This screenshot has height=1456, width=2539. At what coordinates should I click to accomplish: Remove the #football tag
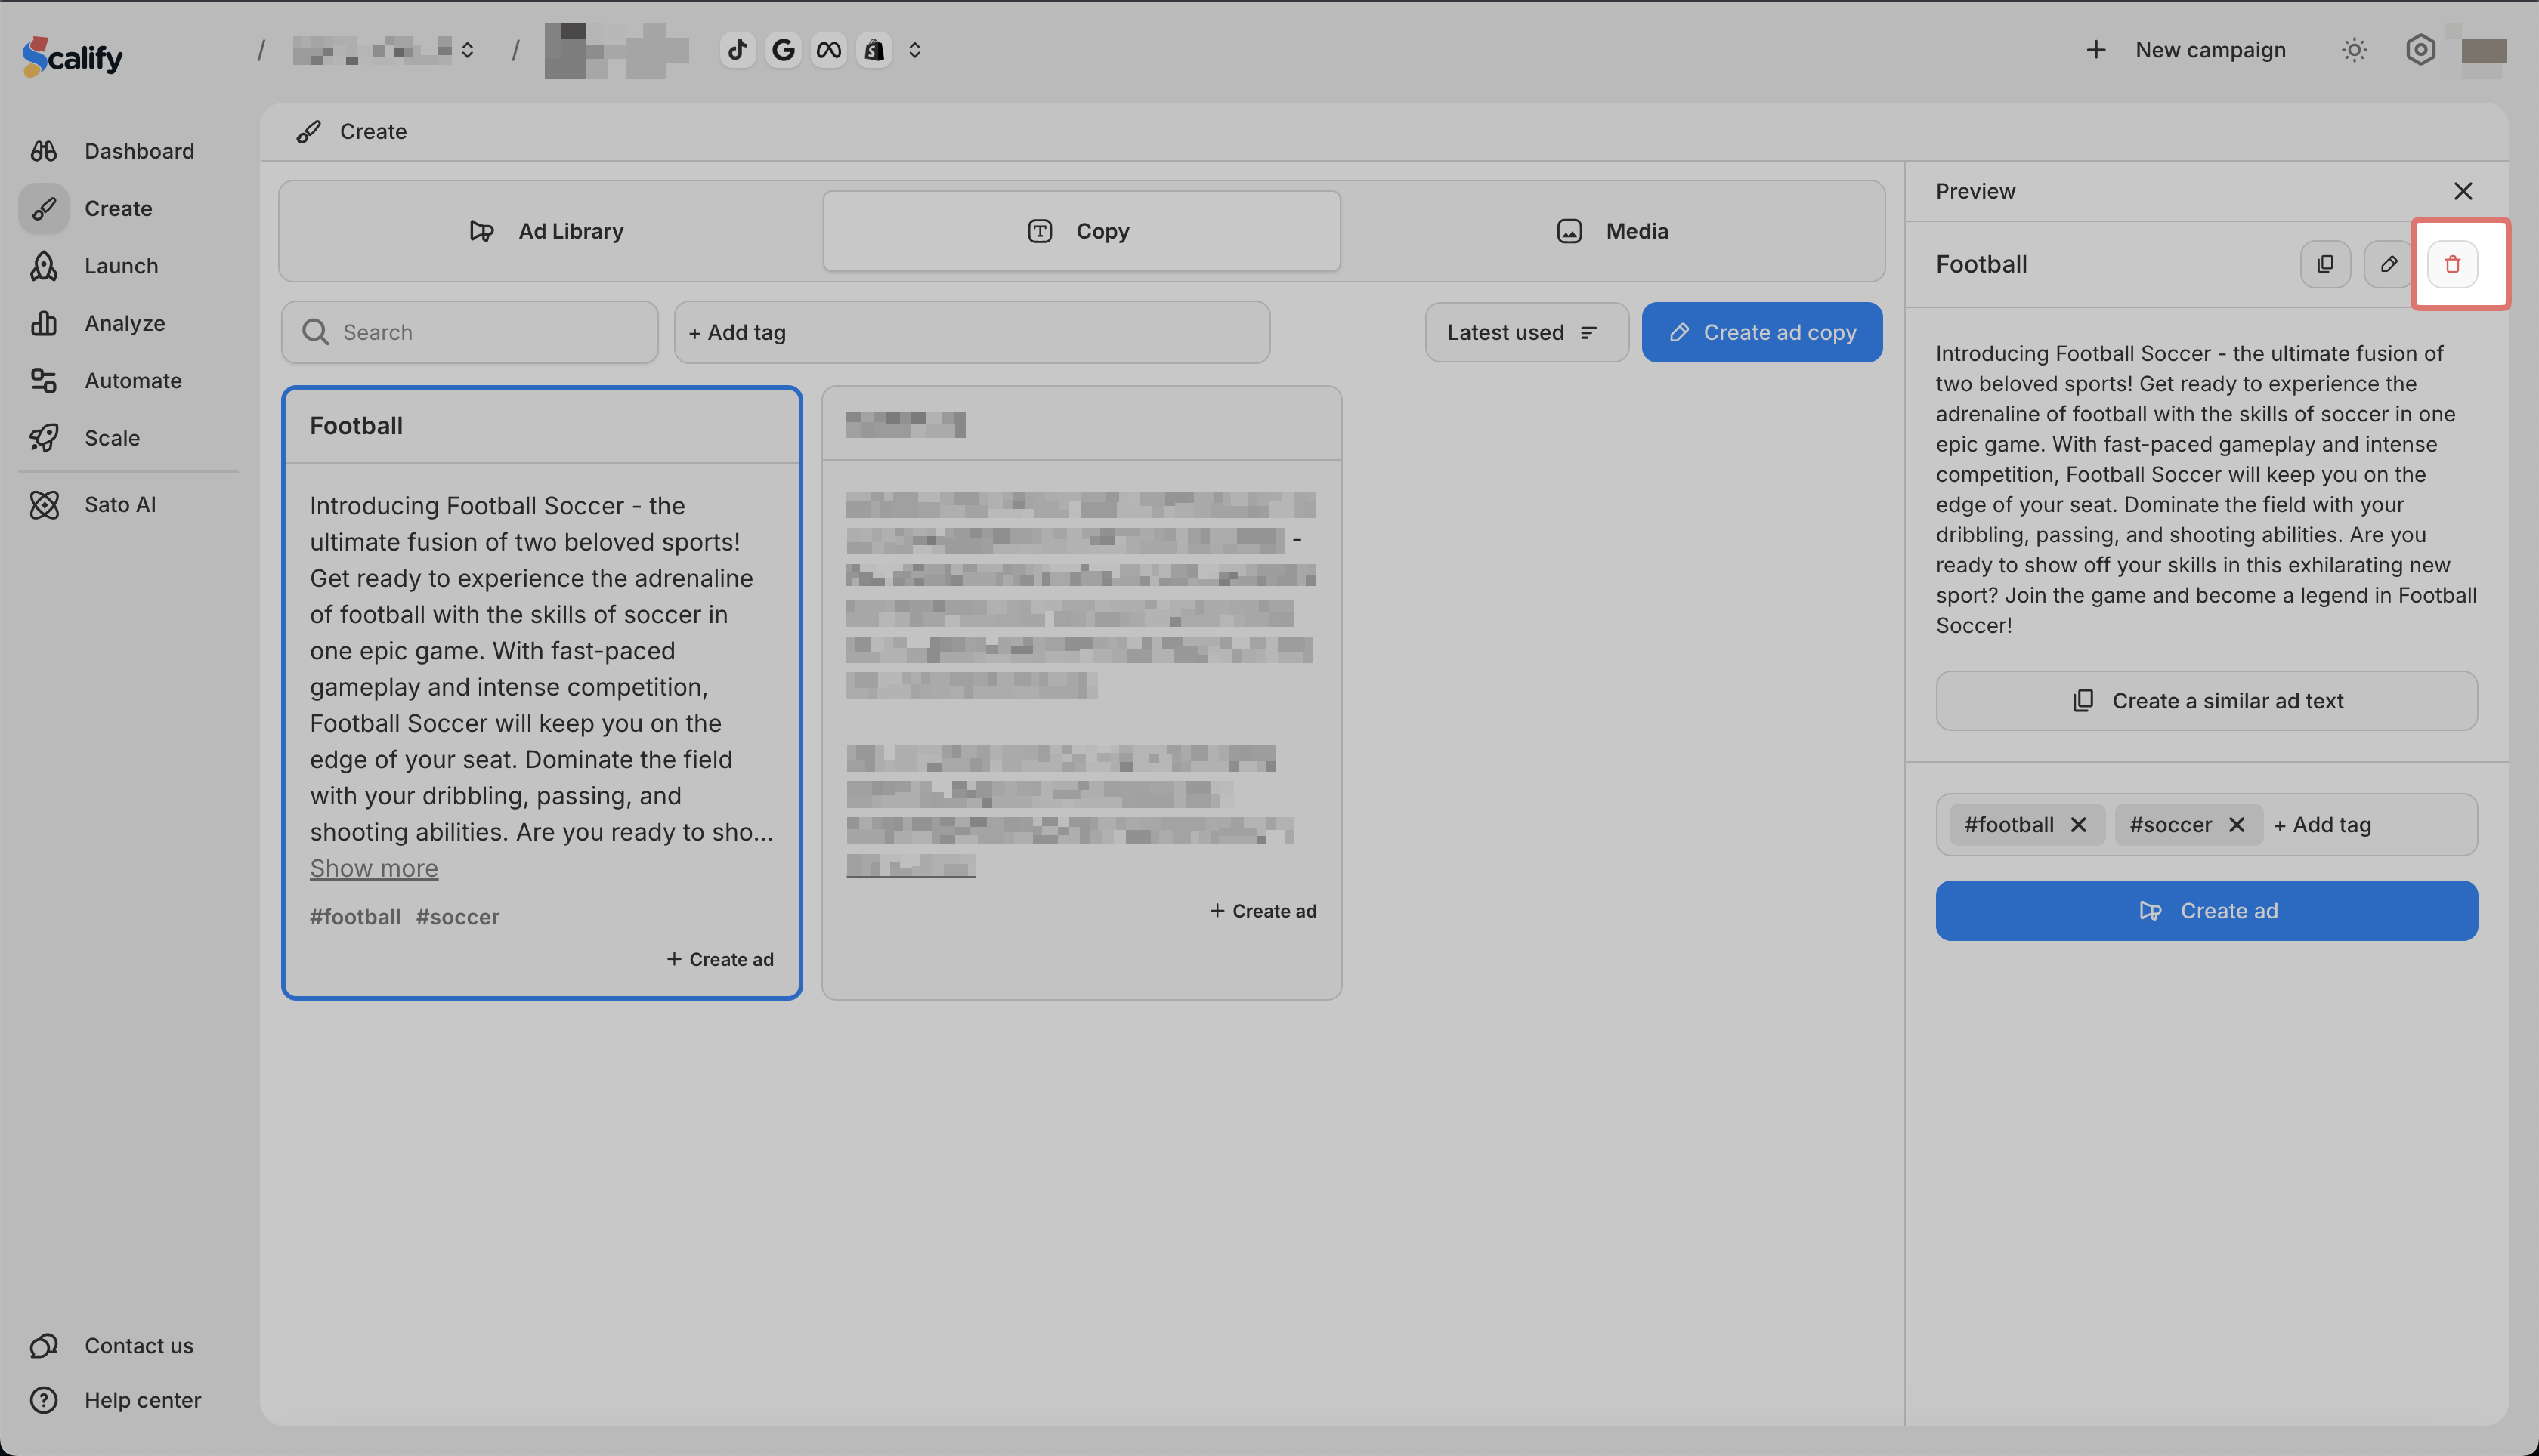point(2078,825)
